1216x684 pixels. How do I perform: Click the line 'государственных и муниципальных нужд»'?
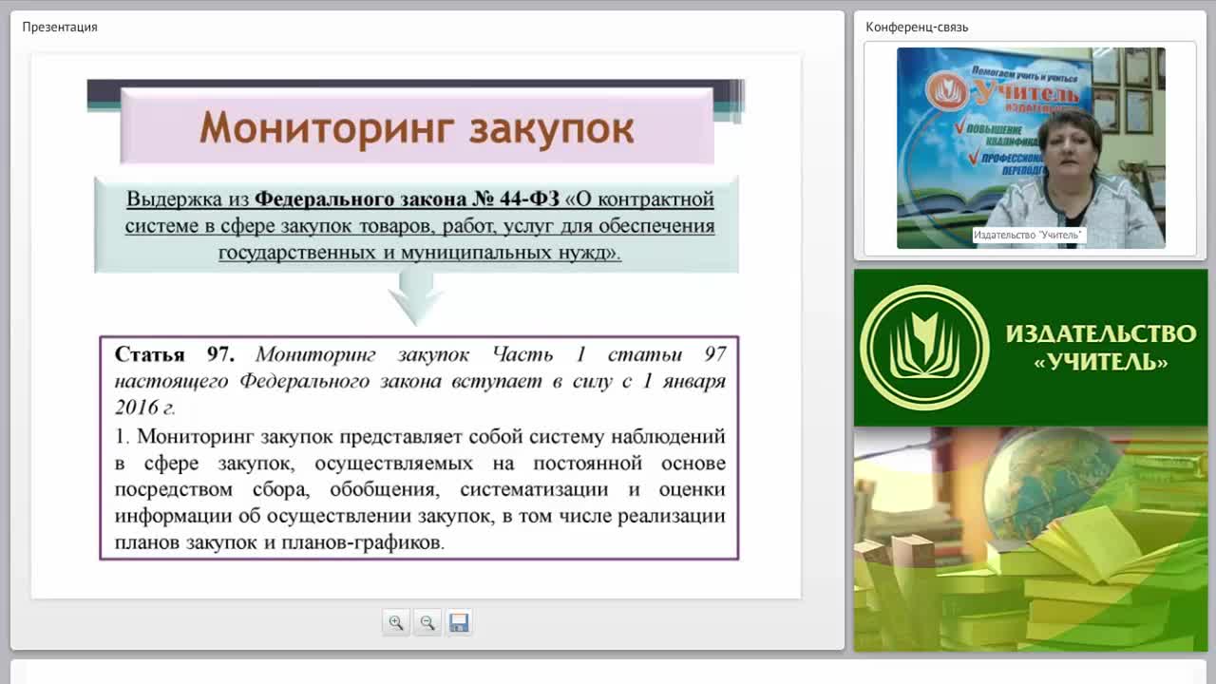click(x=420, y=253)
